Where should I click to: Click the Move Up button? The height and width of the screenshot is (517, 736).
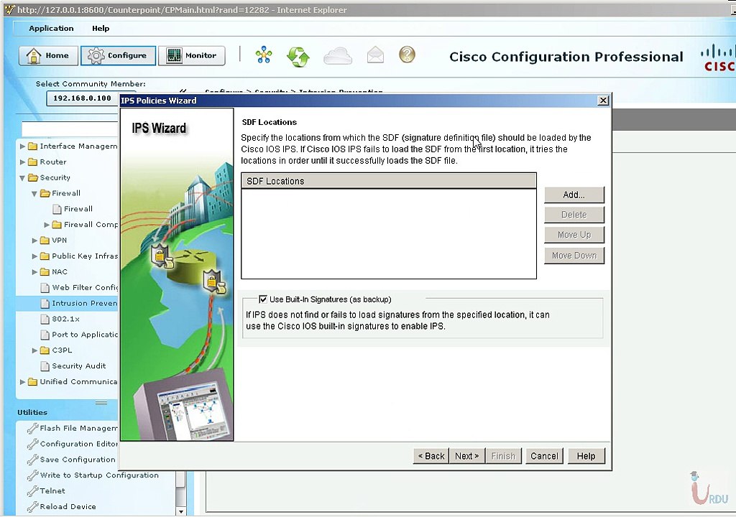point(574,235)
